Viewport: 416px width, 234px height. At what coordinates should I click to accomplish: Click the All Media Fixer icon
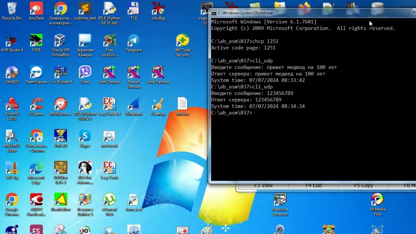pos(378,205)
